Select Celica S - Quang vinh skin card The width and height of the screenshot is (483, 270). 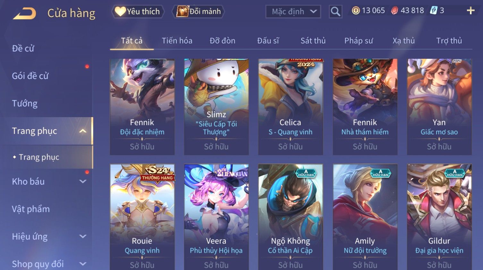click(x=291, y=107)
